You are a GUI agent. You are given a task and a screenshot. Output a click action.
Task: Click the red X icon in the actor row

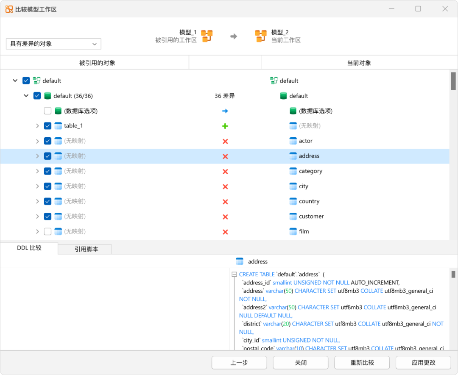click(225, 141)
